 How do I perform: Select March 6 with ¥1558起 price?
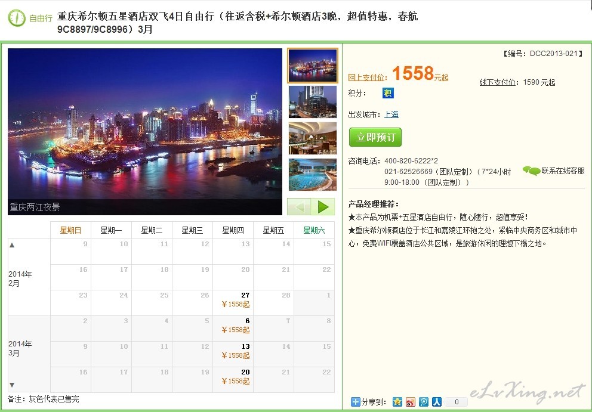[233, 329]
